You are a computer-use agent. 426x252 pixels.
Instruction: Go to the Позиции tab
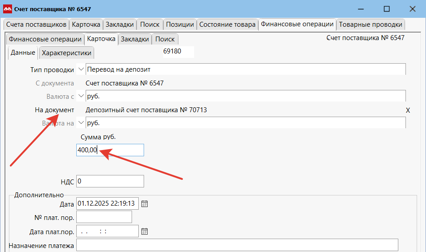point(180,24)
